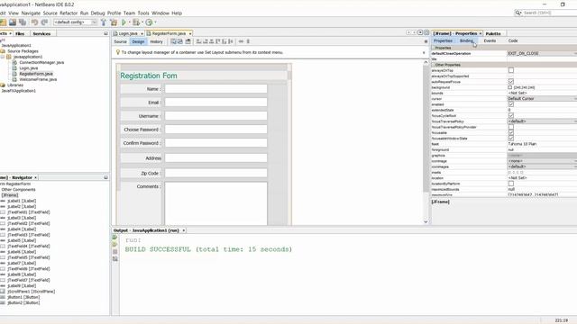Click Connection Mode icon in designer toolbar
This screenshot has height=324, width=577.
pyautogui.click(x=180, y=41)
